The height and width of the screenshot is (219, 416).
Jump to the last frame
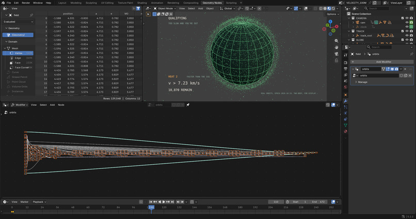pos(172,202)
